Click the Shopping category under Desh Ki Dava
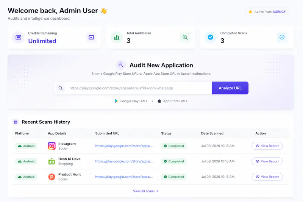 click(x=66, y=164)
